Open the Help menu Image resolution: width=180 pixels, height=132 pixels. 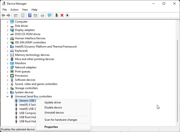pos(34,10)
